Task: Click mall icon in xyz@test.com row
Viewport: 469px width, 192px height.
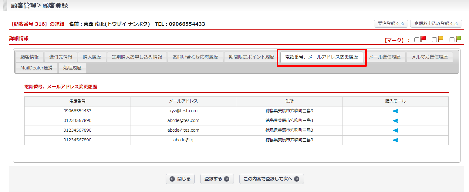Action: pos(395,111)
